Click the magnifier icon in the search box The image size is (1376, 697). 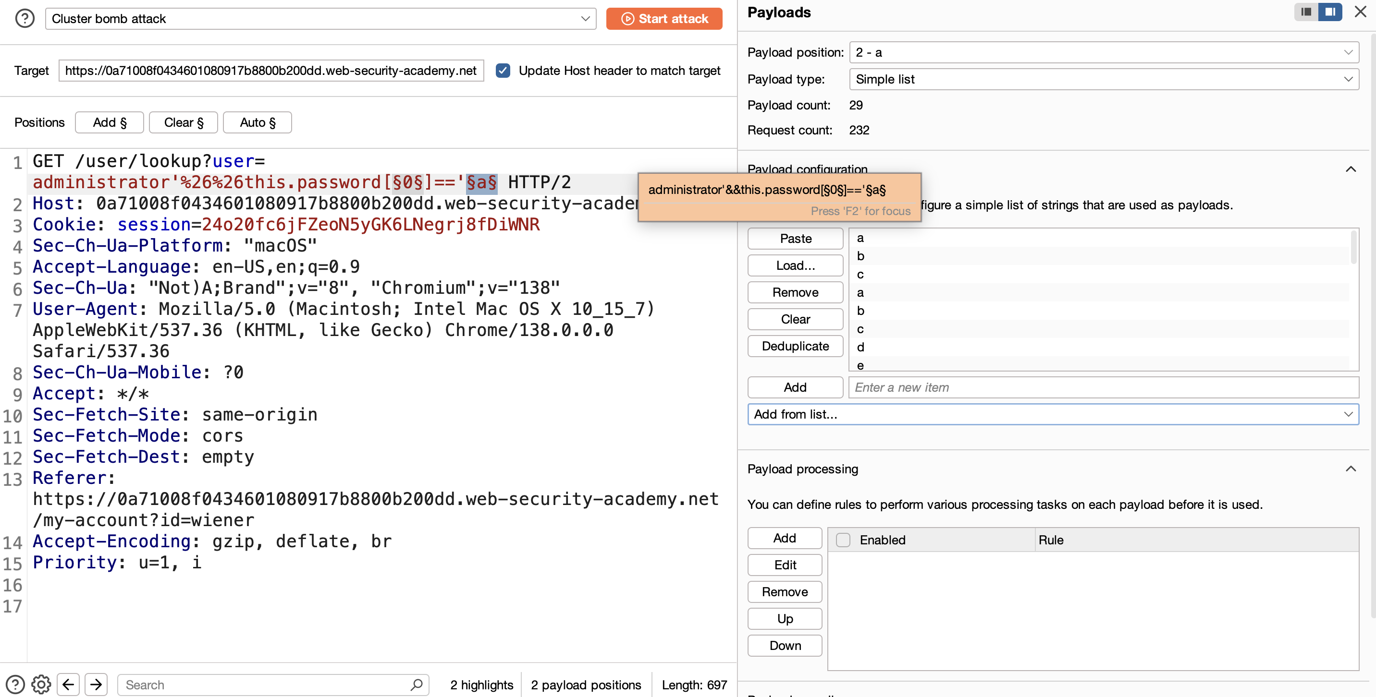417,684
